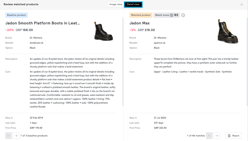The height and width of the screenshot is (141, 248).
Task: Click the spartoo-uk retailer value
Action: coord(160,43)
